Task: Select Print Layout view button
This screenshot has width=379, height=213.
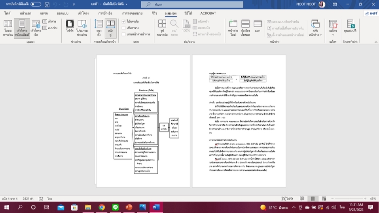Action: (x=22, y=28)
